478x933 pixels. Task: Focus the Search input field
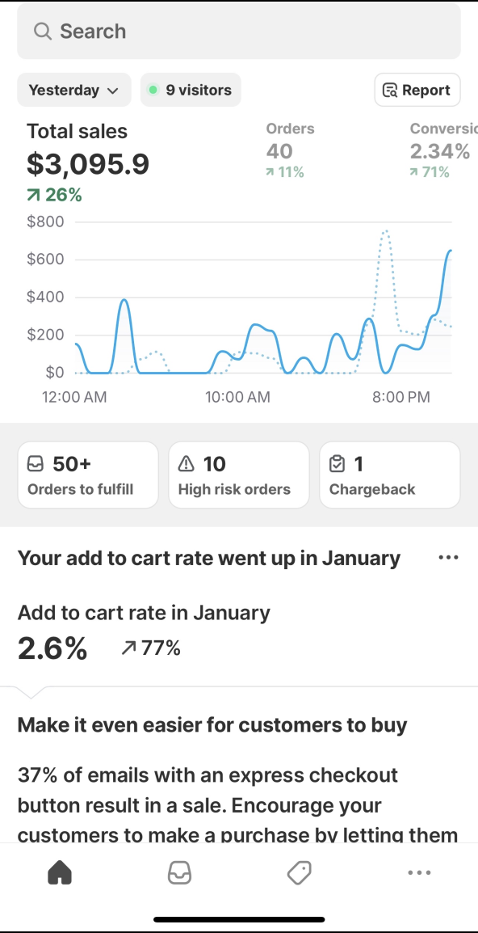pos(239,31)
